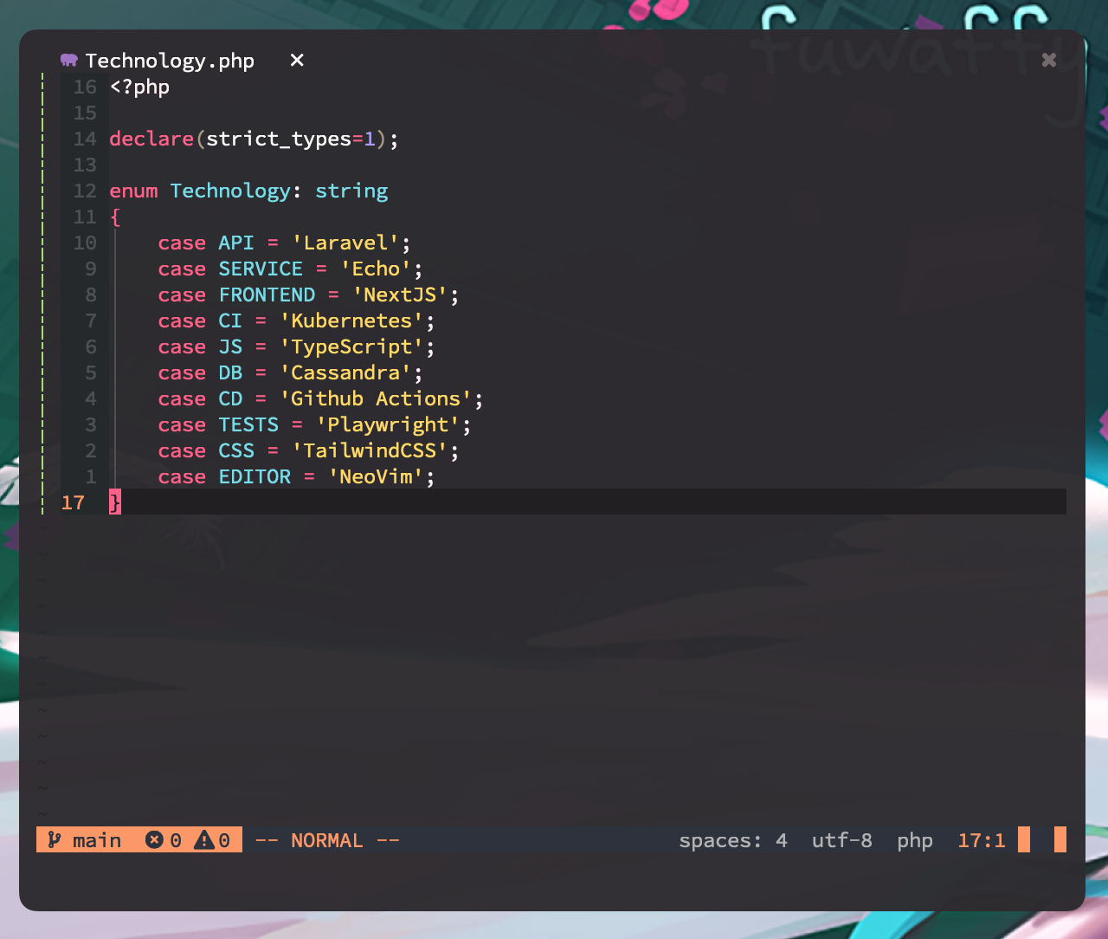This screenshot has width=1108, height=939.
Task: Click the errors circle-x icon
Action: pos(154,839)
